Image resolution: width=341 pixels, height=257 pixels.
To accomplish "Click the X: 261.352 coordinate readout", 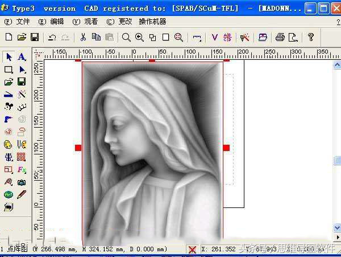I will click(x=218, y=249).
